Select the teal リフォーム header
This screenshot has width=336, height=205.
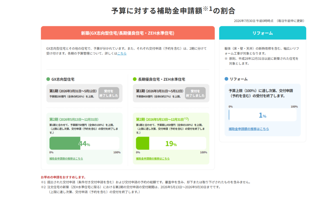point(262,33)
